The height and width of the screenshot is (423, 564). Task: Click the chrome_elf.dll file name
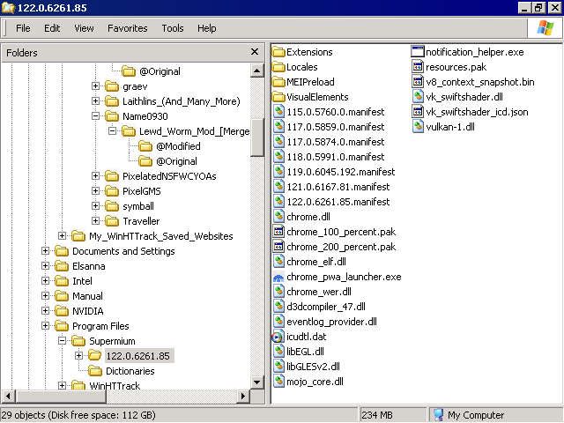tap(316, 262)
